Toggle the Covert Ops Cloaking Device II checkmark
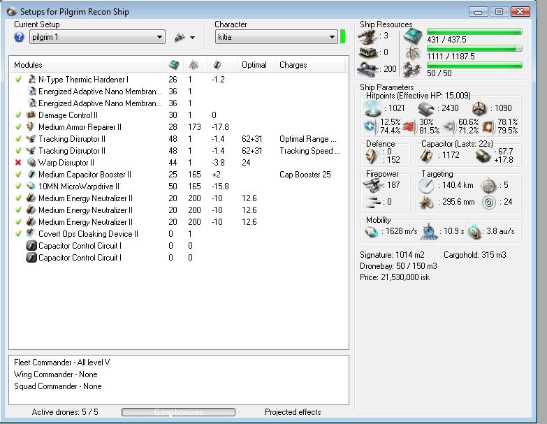This screenshot has width=547, height=424. click(18, 233)
